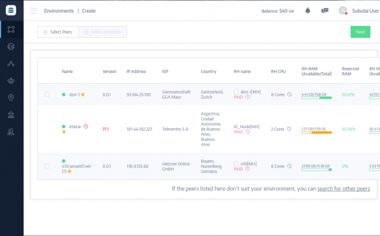Click IO_Node orange RAM usage bar
The width and height of the screenshot is (380, 236).
(317, 132)
